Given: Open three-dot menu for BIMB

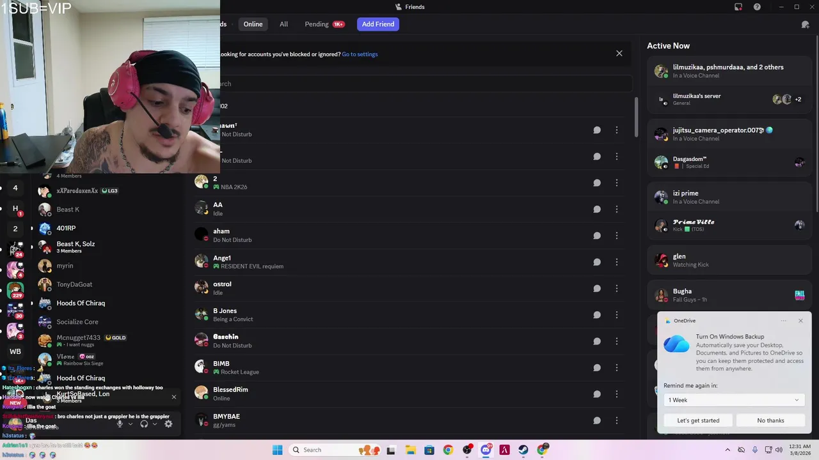Looking at the screenshot, I should (616, 367).
